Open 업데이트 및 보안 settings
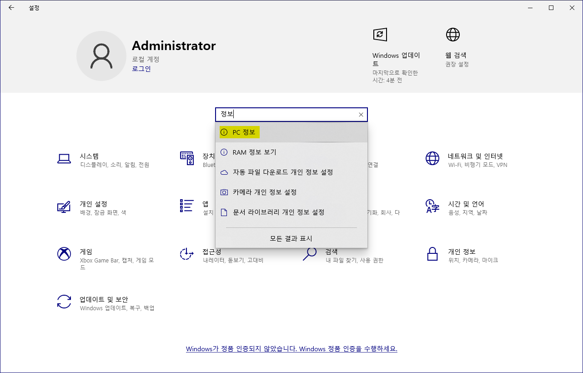This screenshot has width=583, height=373. pyautogui.click(x=104, y=299)
